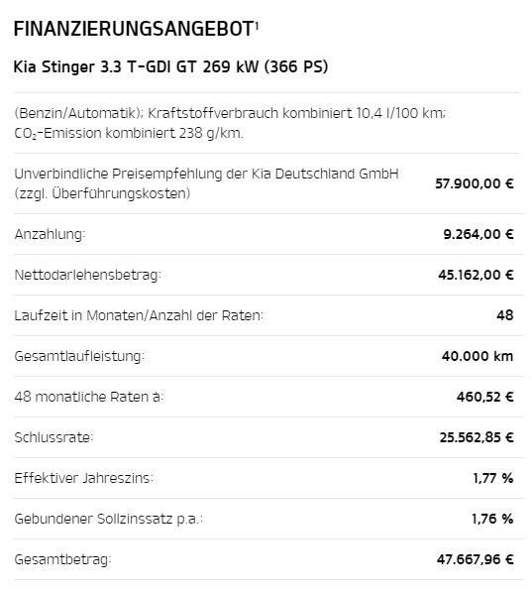Click the 57.900,00 € price value

pyautogui.click(x=475, y=183)
